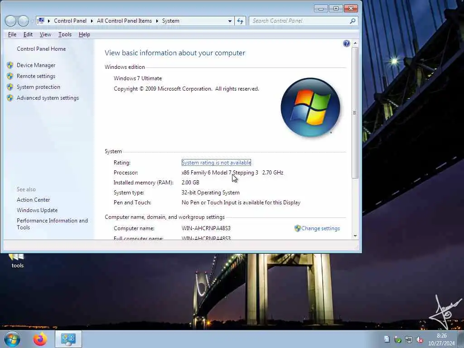464x348 pixels.
Task: Click All Control Panel Items breadcrumb
Action: click(x=124, y=21)
